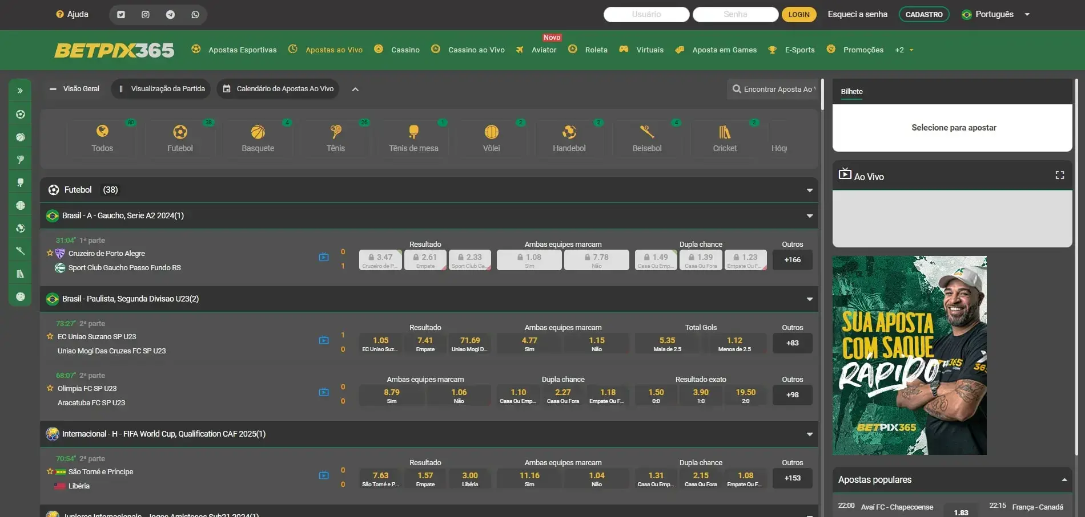
Task: Choose the Tênis de mesa category
Action: pos(413,139)
